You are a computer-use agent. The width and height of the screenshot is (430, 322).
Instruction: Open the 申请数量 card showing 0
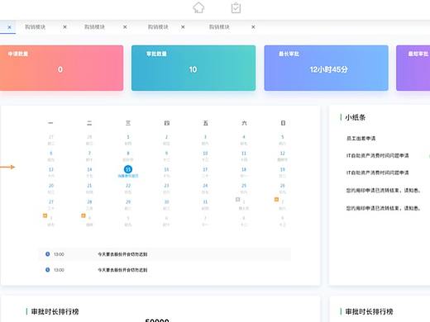[61, 68]
